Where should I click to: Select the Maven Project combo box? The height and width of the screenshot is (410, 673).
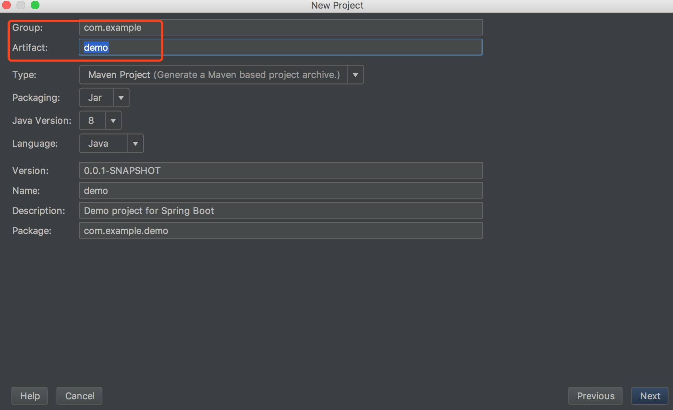pyautogui.click(x=213, y=74)
